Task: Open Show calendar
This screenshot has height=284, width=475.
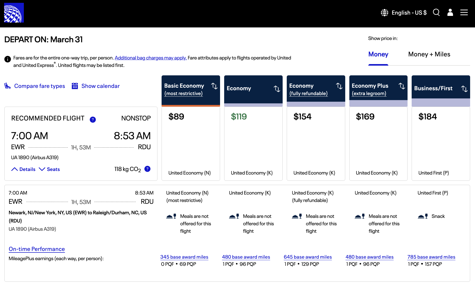Action: [101, 86]
